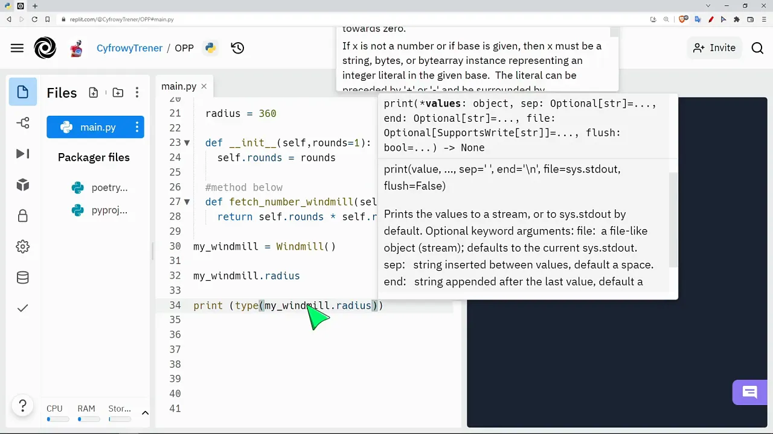Click the Add folder icon

coord(118,93)
